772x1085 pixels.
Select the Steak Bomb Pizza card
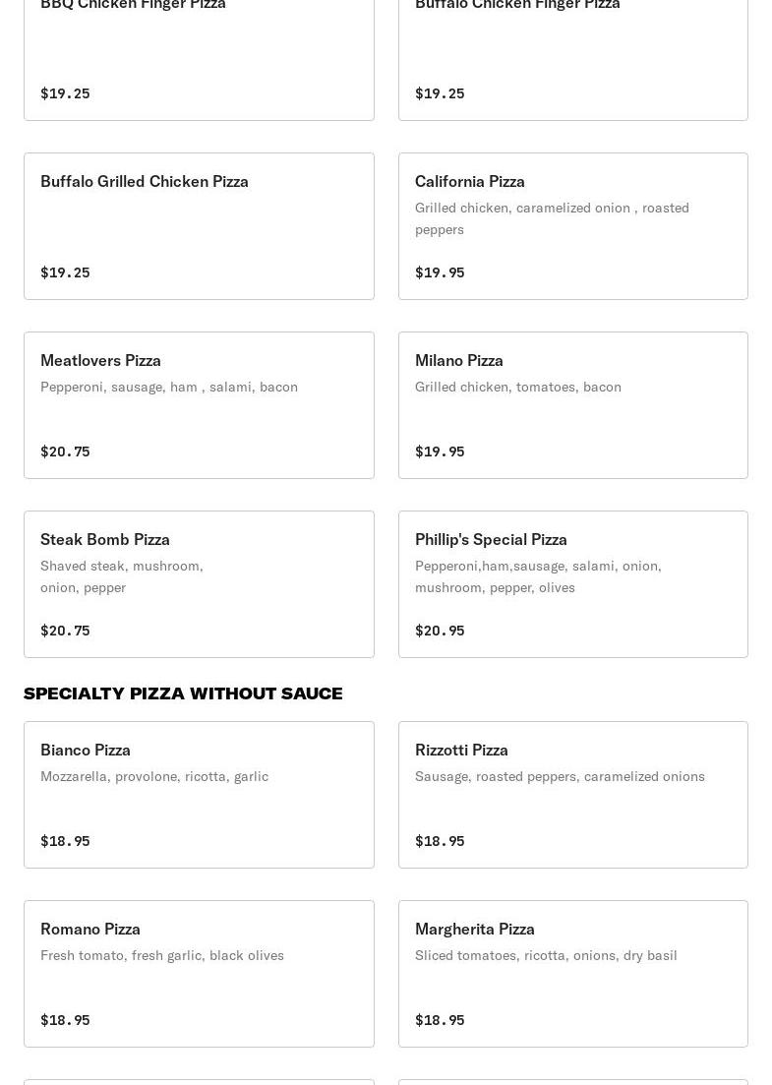click(200, 584)
